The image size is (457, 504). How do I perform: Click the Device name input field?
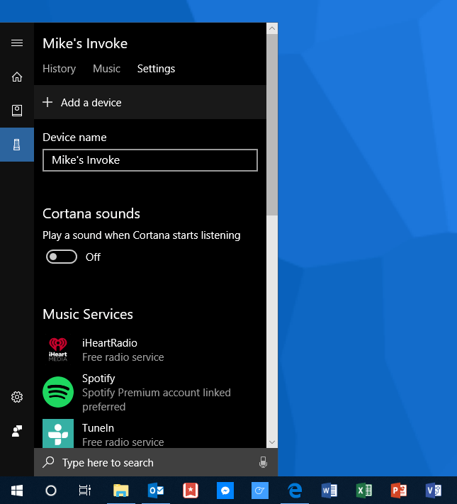[150, 160]
